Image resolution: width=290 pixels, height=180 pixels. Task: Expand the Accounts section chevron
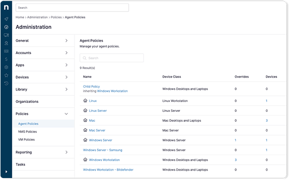(x=67, y=53)
